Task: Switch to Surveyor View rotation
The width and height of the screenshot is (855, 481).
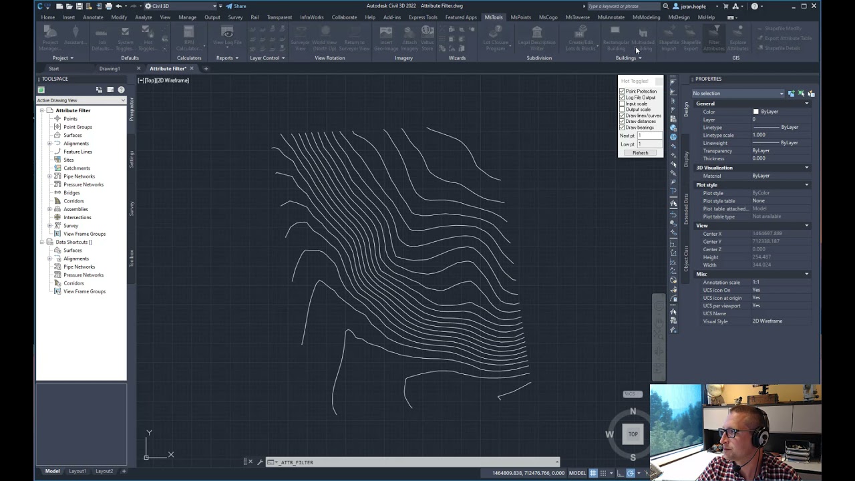Action: click(x=300, y=38)
